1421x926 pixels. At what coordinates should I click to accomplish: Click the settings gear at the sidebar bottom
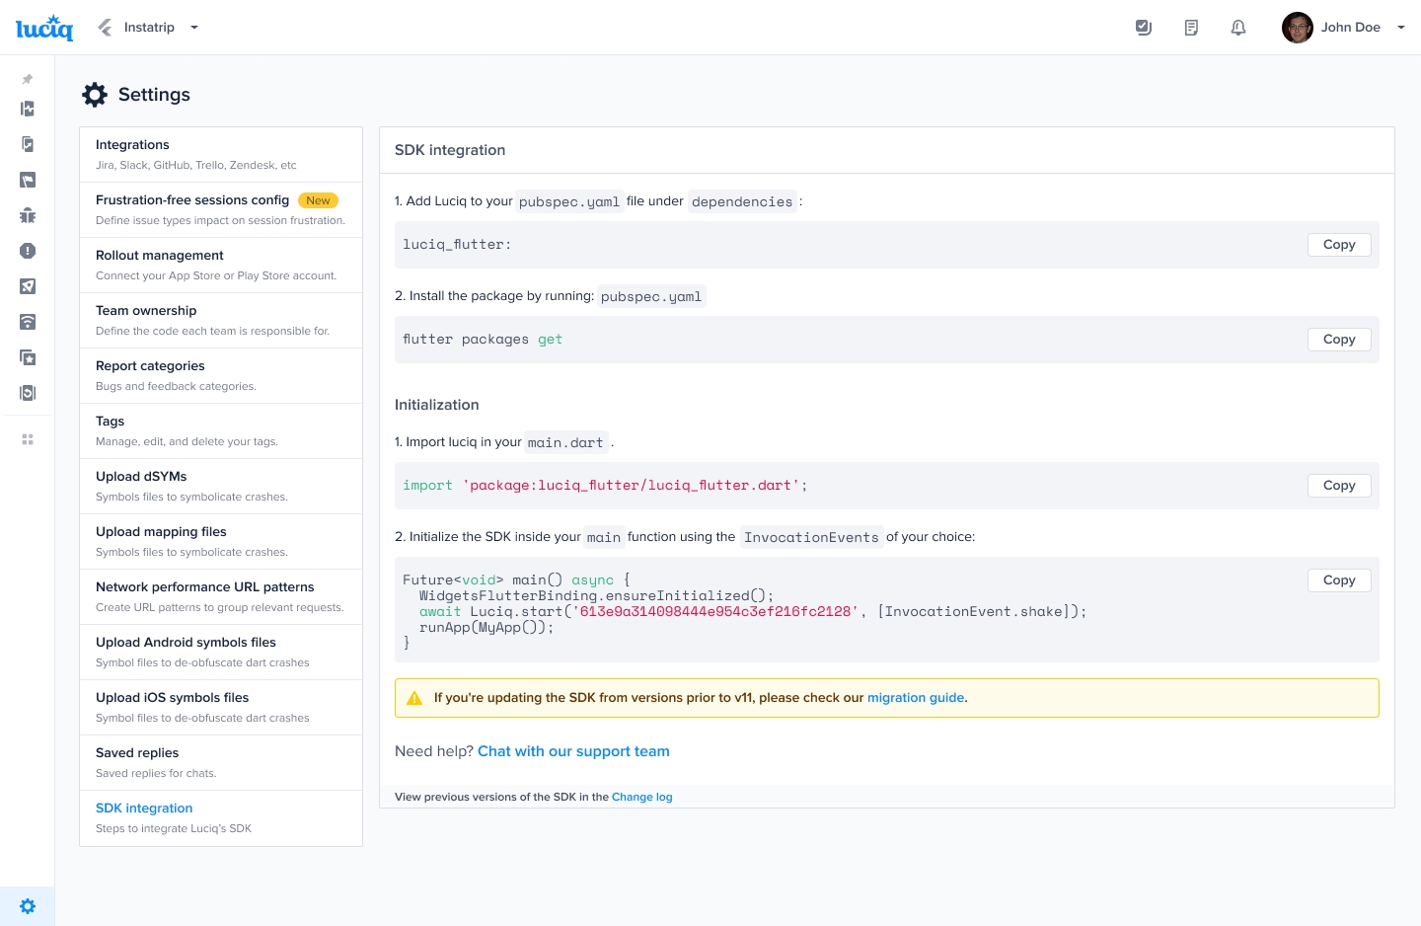28,906
